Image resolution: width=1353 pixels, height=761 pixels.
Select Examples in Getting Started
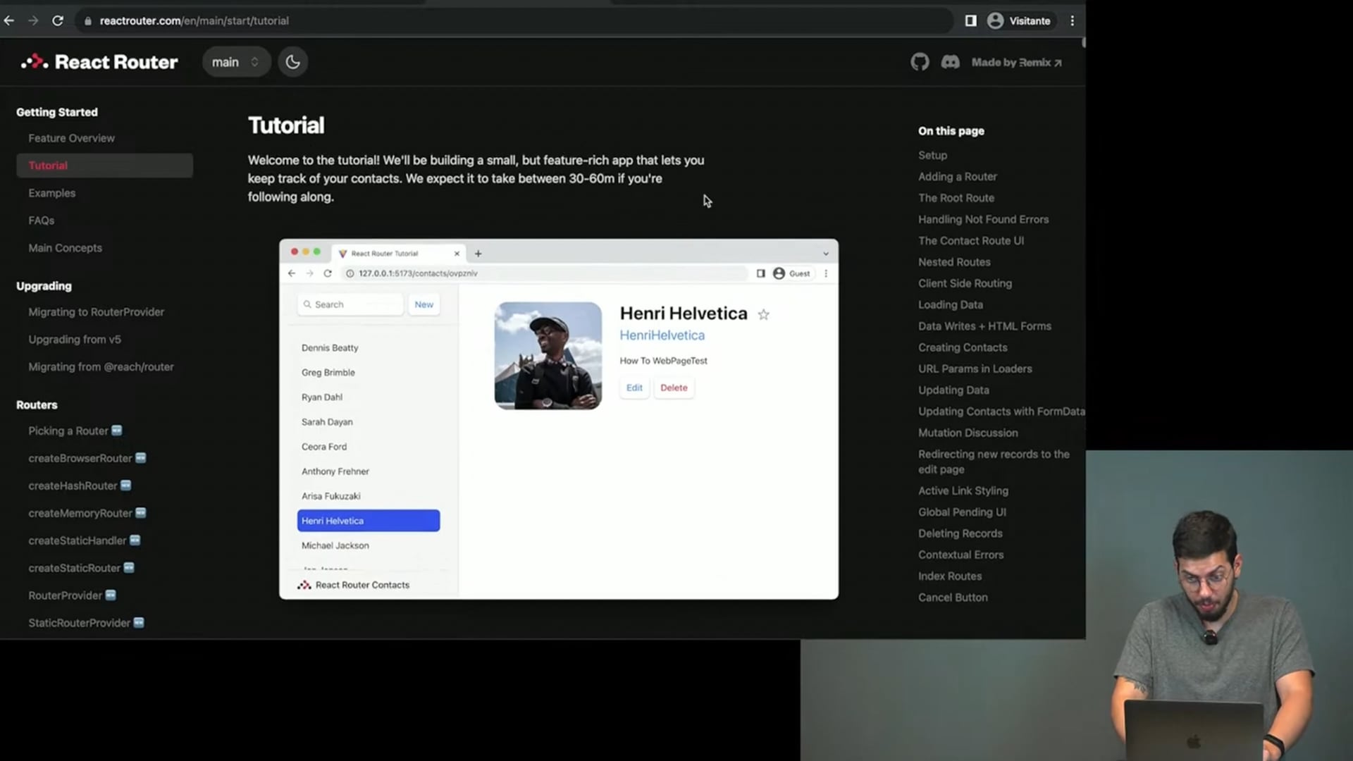tap(51, 193)
